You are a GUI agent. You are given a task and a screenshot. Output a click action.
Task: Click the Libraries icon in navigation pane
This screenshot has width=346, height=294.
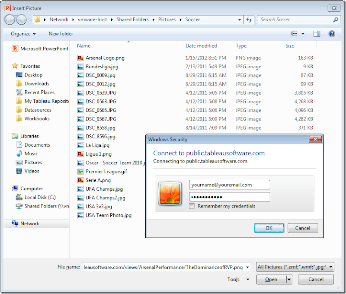[x=15, y=136]
